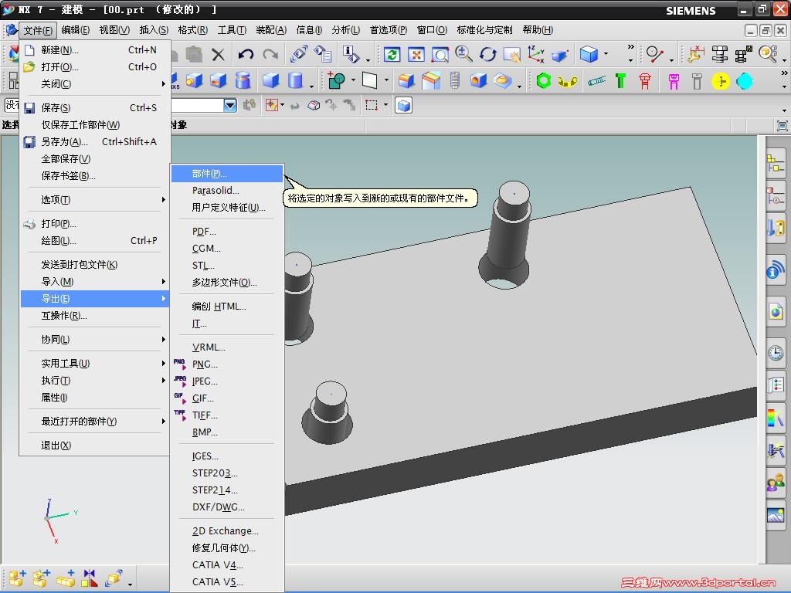The width and height of the screenshot is (791, 593).
Task: Click the rainbow color palette sidebar icon
Action: click(x=775, y=418)
